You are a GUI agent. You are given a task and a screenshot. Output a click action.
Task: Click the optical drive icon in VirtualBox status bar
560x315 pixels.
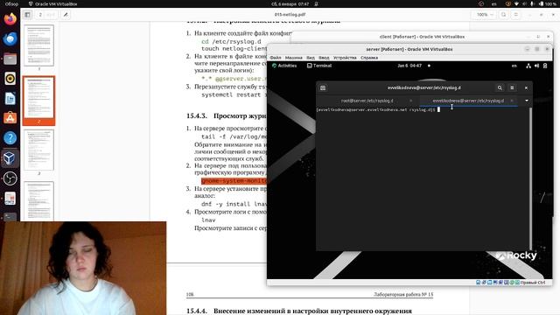484,283
